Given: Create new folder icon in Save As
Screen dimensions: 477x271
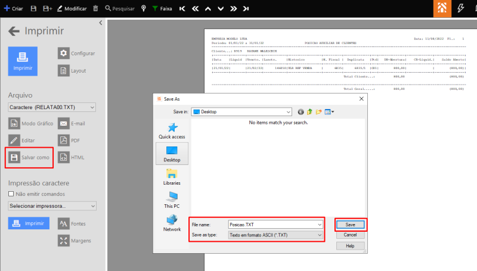Looking at the screenshot, I should click(318, 112).
